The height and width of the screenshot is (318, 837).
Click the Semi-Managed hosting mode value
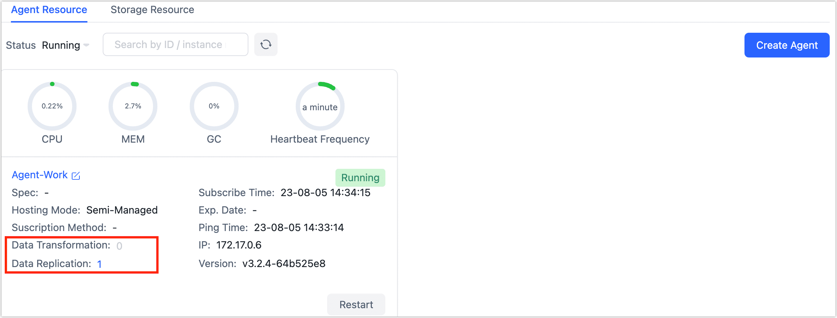coord(122,210)
